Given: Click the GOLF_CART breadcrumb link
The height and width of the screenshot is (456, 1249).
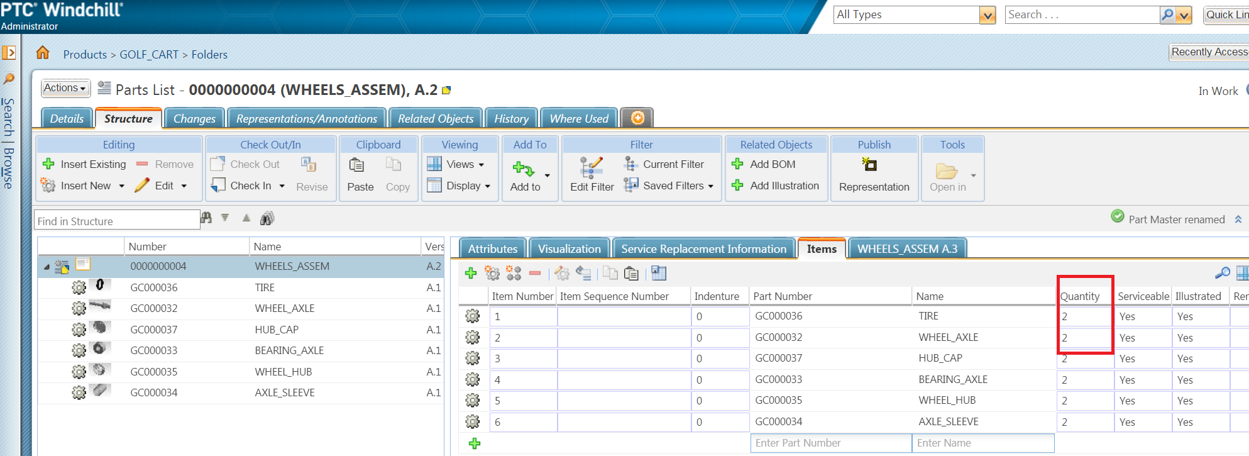Looking at the screenshot, I should (x=149, y=55).
